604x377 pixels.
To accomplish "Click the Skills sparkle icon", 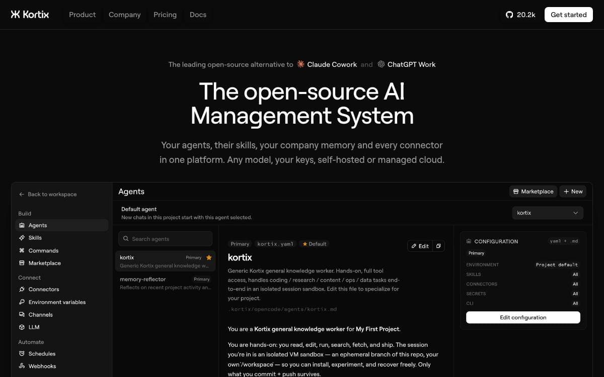I will [22, 238].
